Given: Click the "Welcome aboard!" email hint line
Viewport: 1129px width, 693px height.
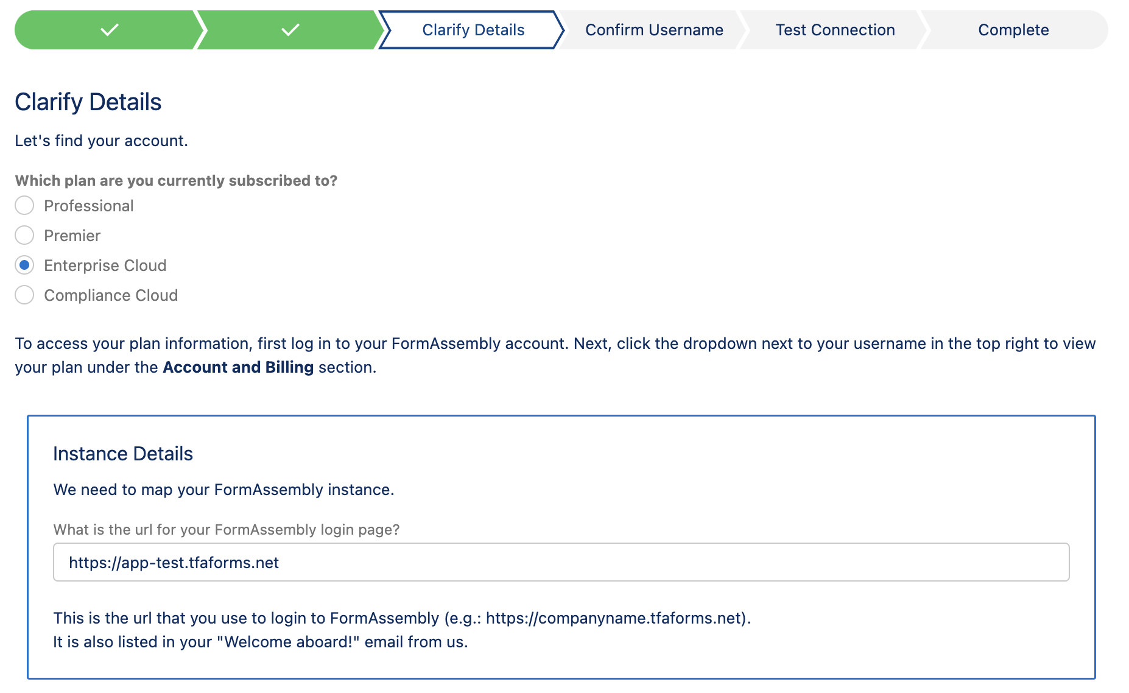Looking at the screenshot, I should [261, 642].
